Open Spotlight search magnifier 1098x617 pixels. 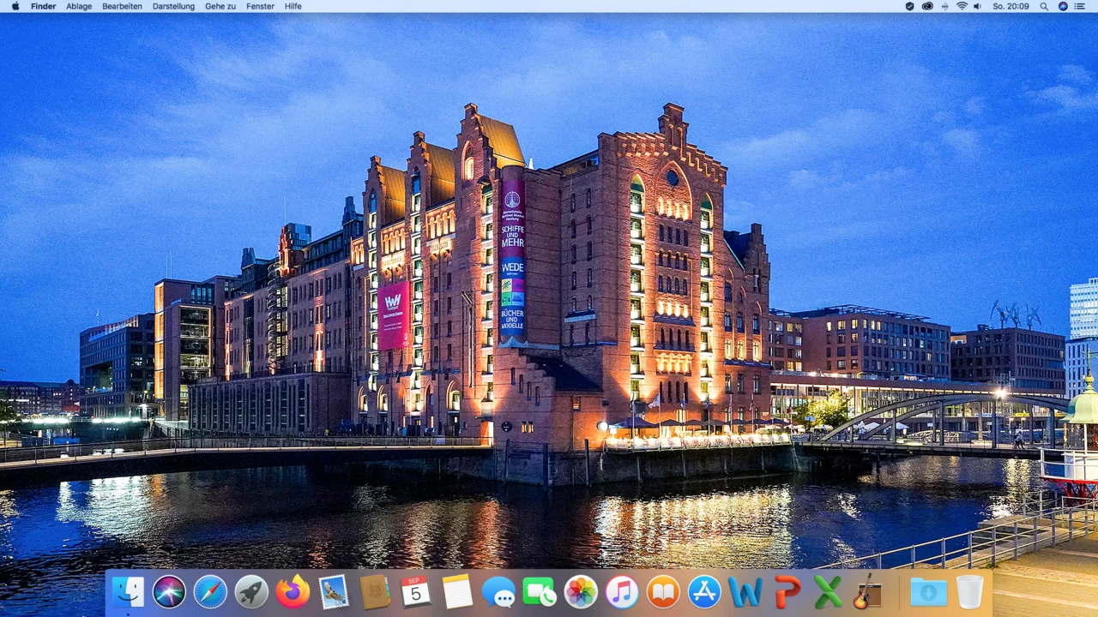point(1044,6)
